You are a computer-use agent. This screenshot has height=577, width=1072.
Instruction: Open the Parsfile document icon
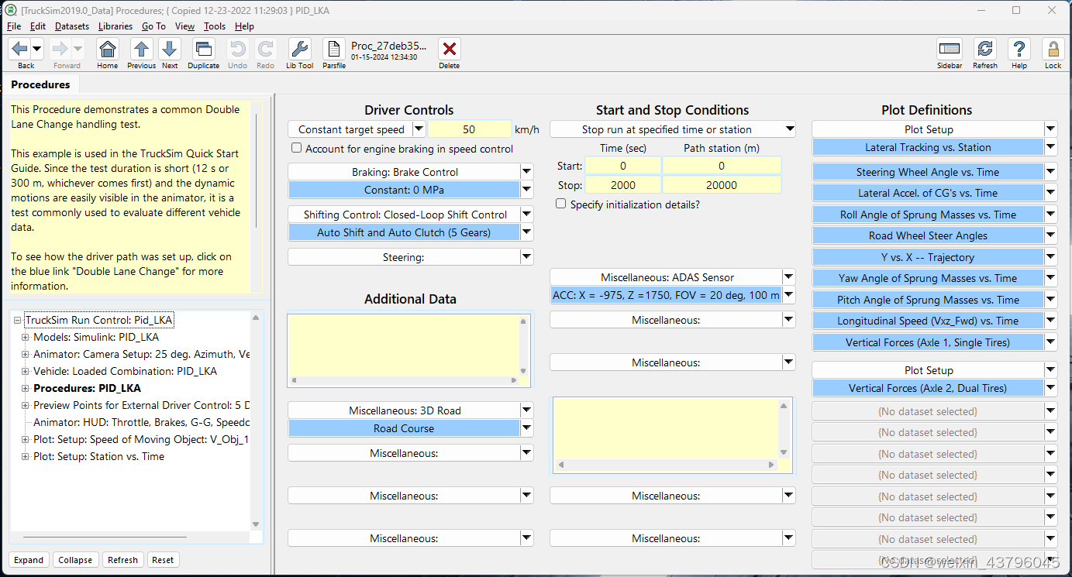coord(334,49)
